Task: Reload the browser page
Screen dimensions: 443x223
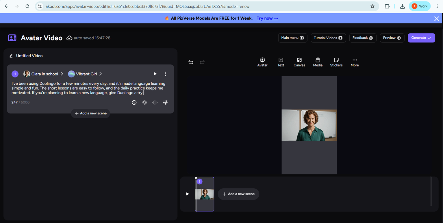Action: click(x=27, y=6)
